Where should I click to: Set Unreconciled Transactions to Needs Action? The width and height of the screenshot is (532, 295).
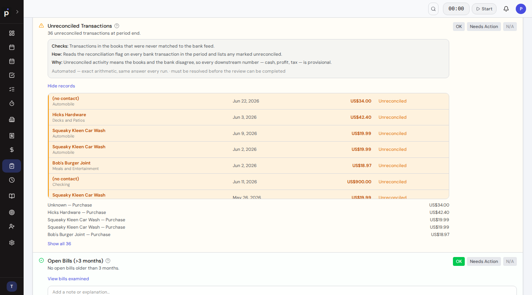pos(484,27)
